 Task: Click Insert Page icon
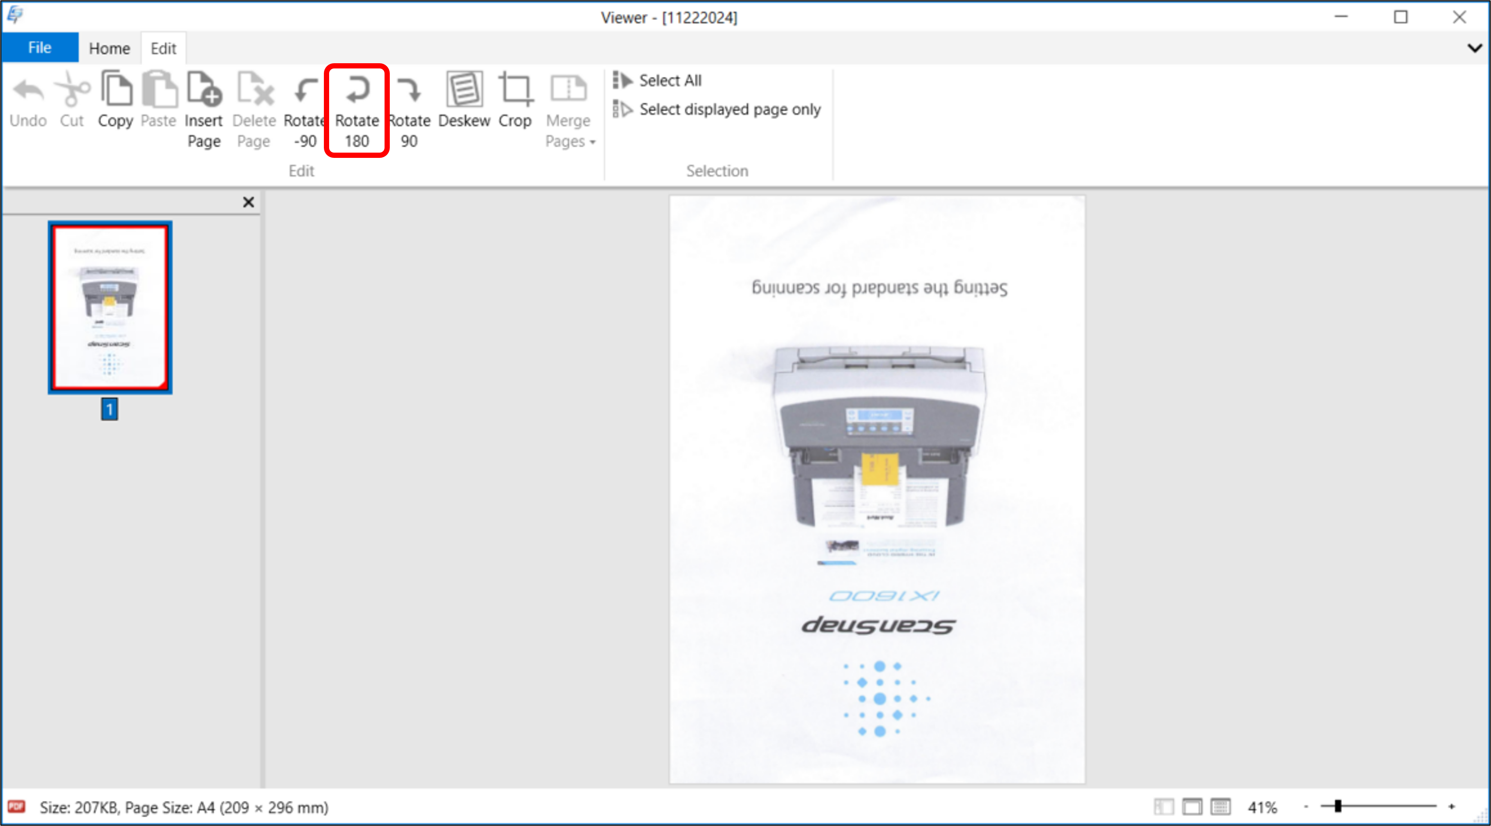point(204,90)
